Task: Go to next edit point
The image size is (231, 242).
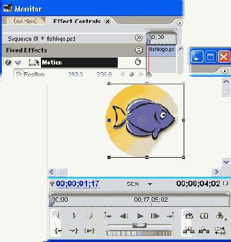Action: click(170, 216)
